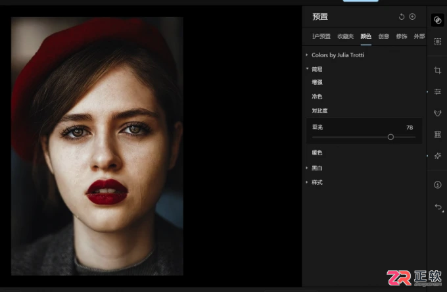Apply the 增强 preset
447x292 pixels.
click(x=317, y=82)
